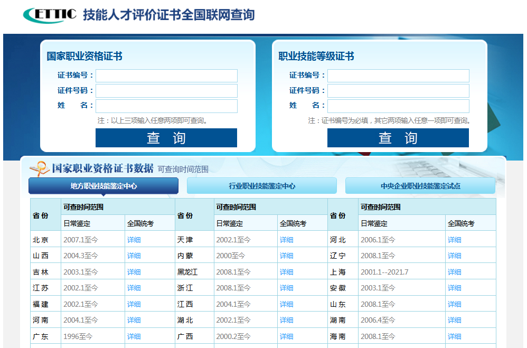Click the magnifier icon beside 国家职业资格证书数据

(x=39, y=168)
